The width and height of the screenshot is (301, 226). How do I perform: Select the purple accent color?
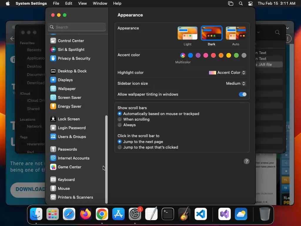[198, 55]
